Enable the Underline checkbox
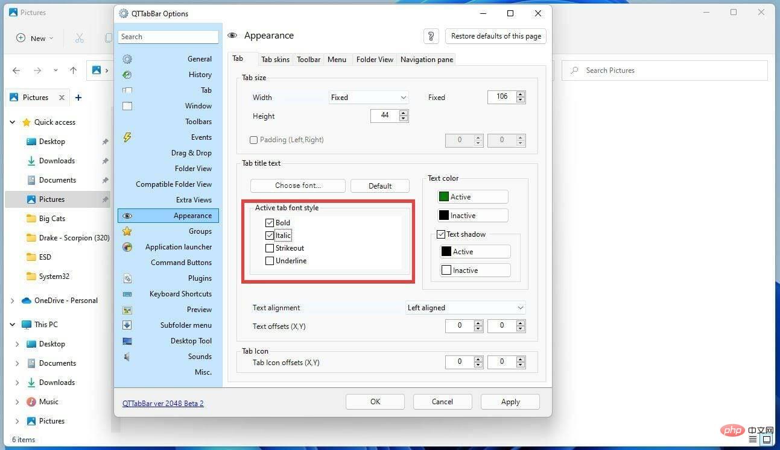This screenshot has height=450, width=780. (270, 261)
